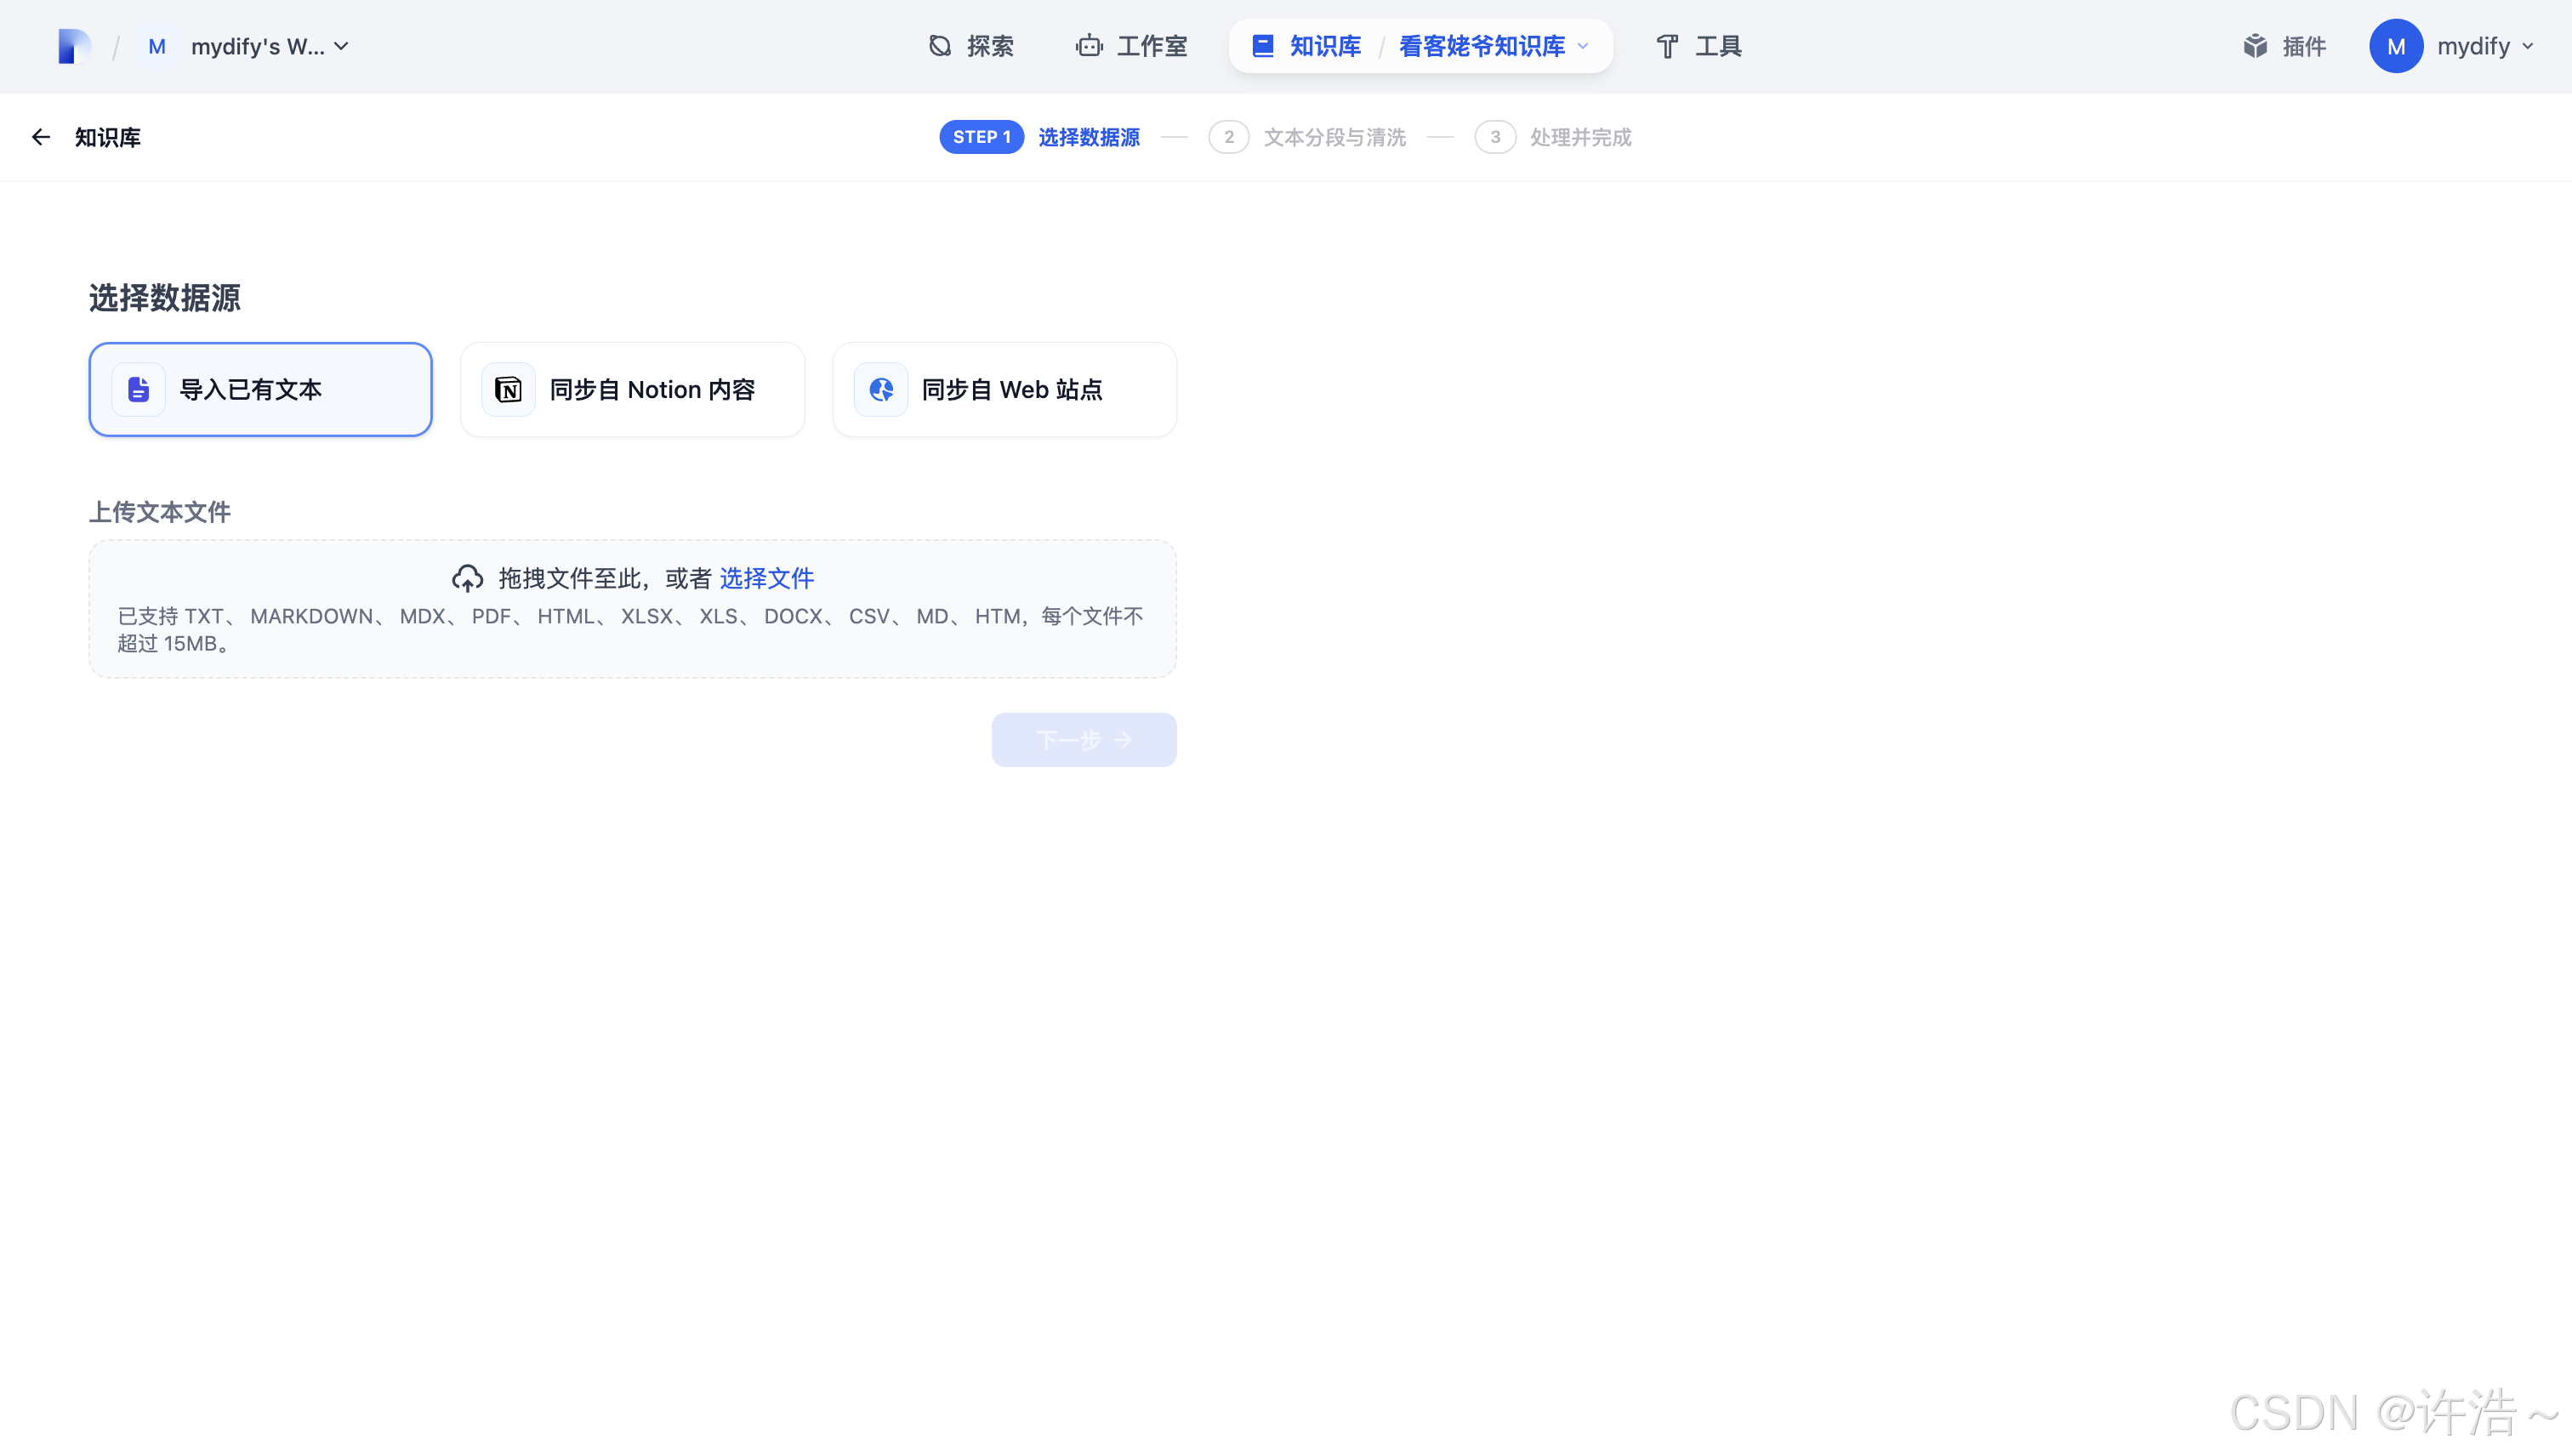Viewport: 2572px width, 1456px height.
Task: Click the 工作室 robot icon
Action: 1089,46
